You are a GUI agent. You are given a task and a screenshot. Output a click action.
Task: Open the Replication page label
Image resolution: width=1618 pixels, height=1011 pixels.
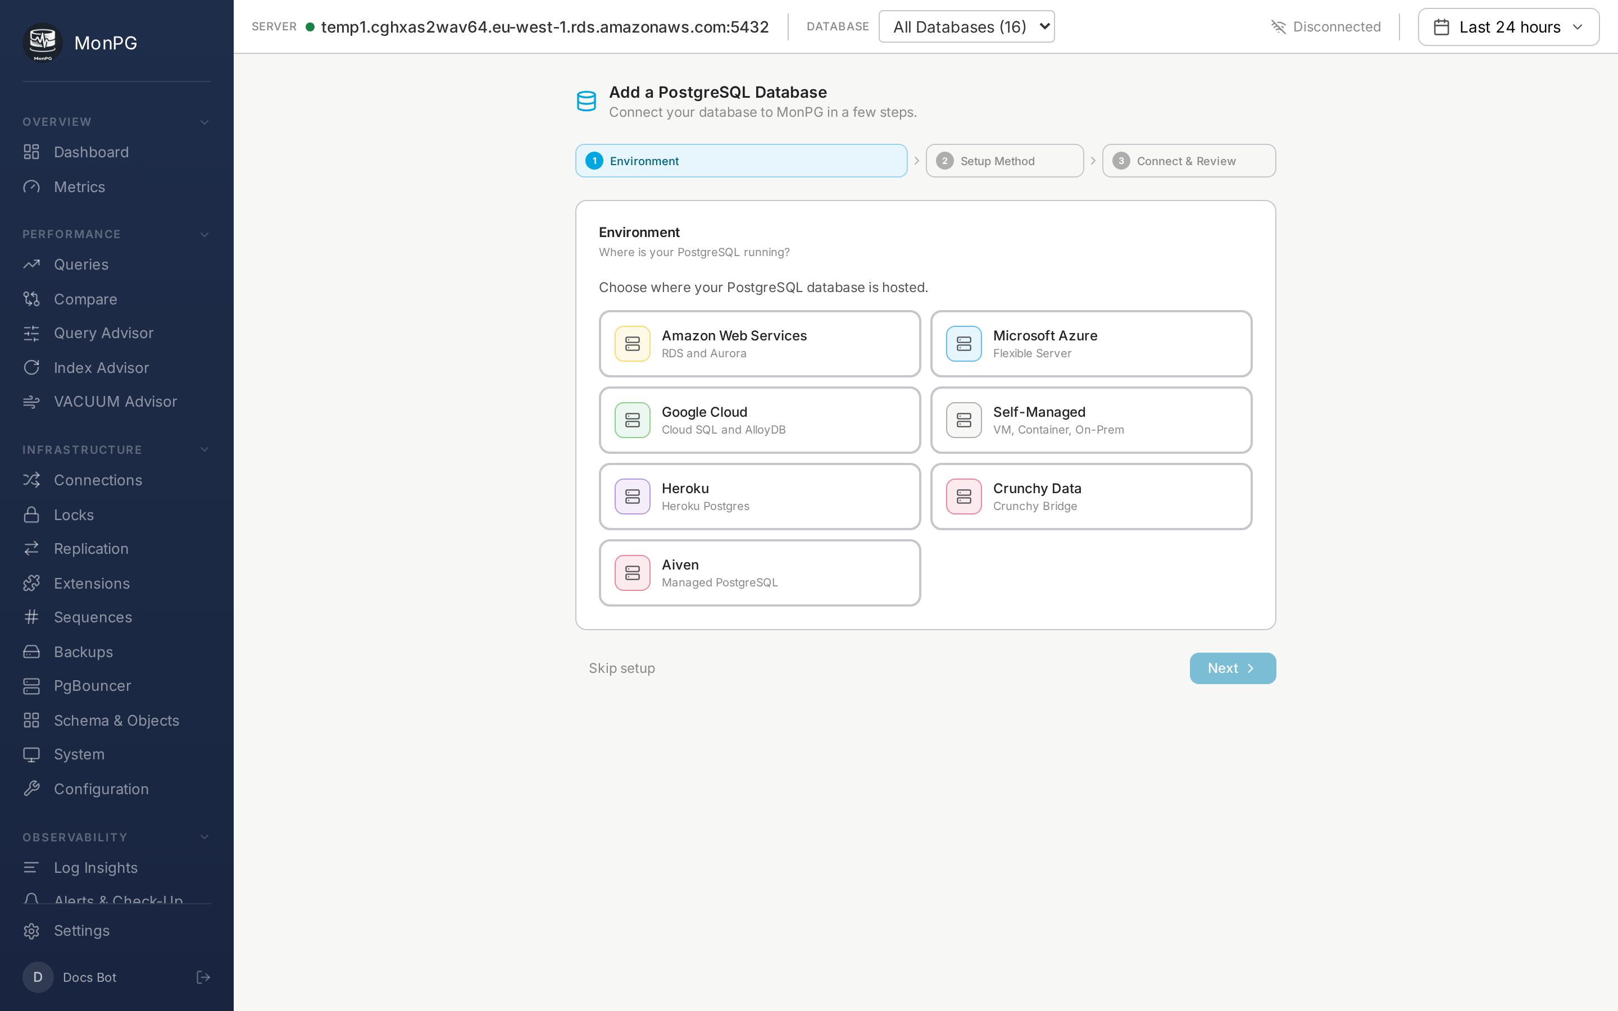pyautogui.click(x=91, y=548)
